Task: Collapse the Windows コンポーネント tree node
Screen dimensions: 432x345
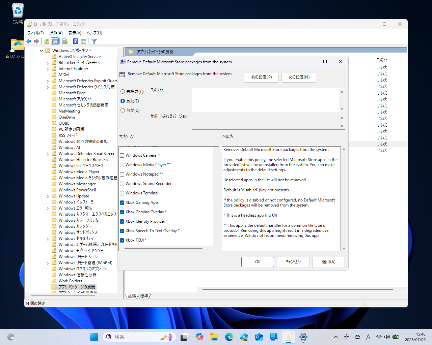Action: tap(42, 51)
